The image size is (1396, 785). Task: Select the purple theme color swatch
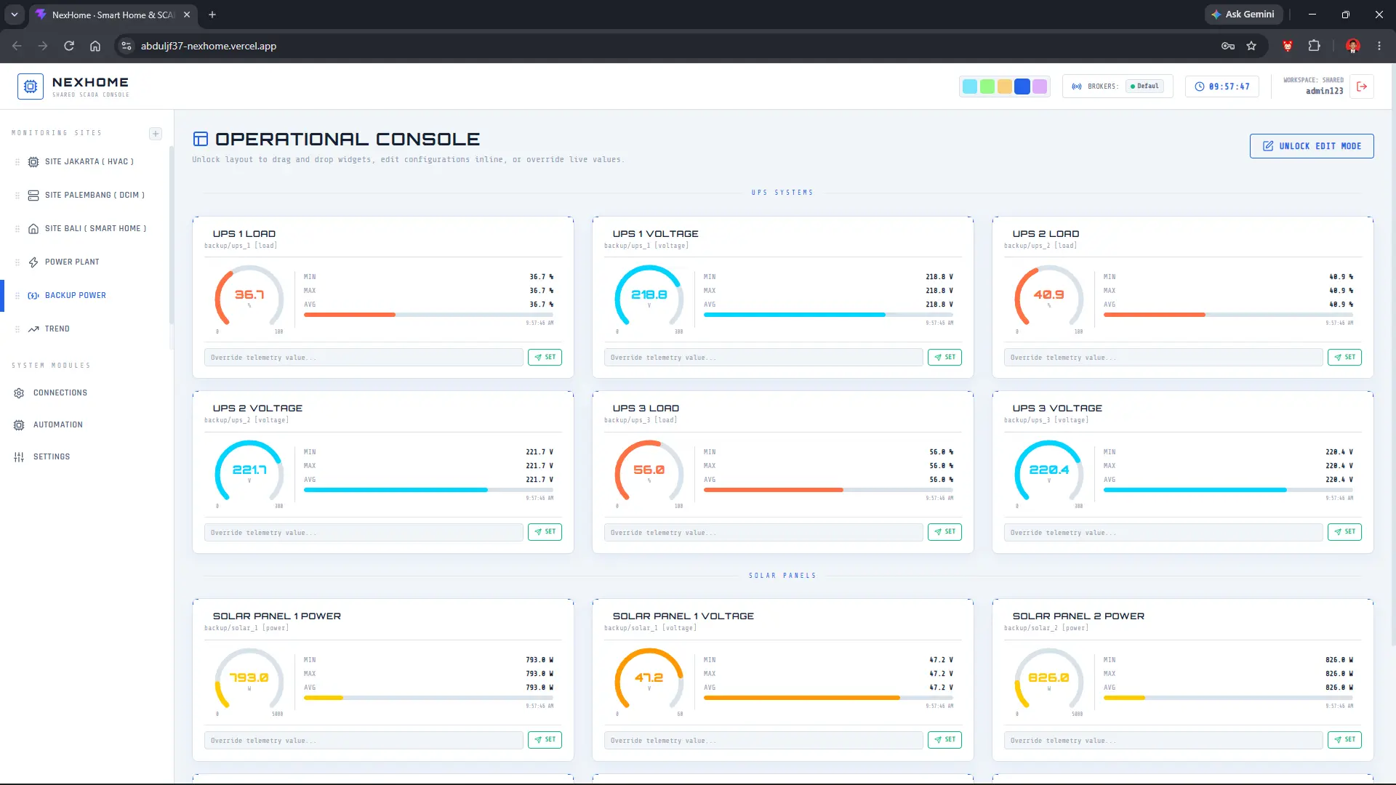(1040, 86)
